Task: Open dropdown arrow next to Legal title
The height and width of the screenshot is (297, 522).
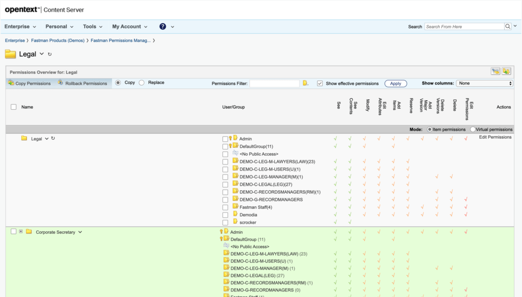Action: tap(42, 54)
